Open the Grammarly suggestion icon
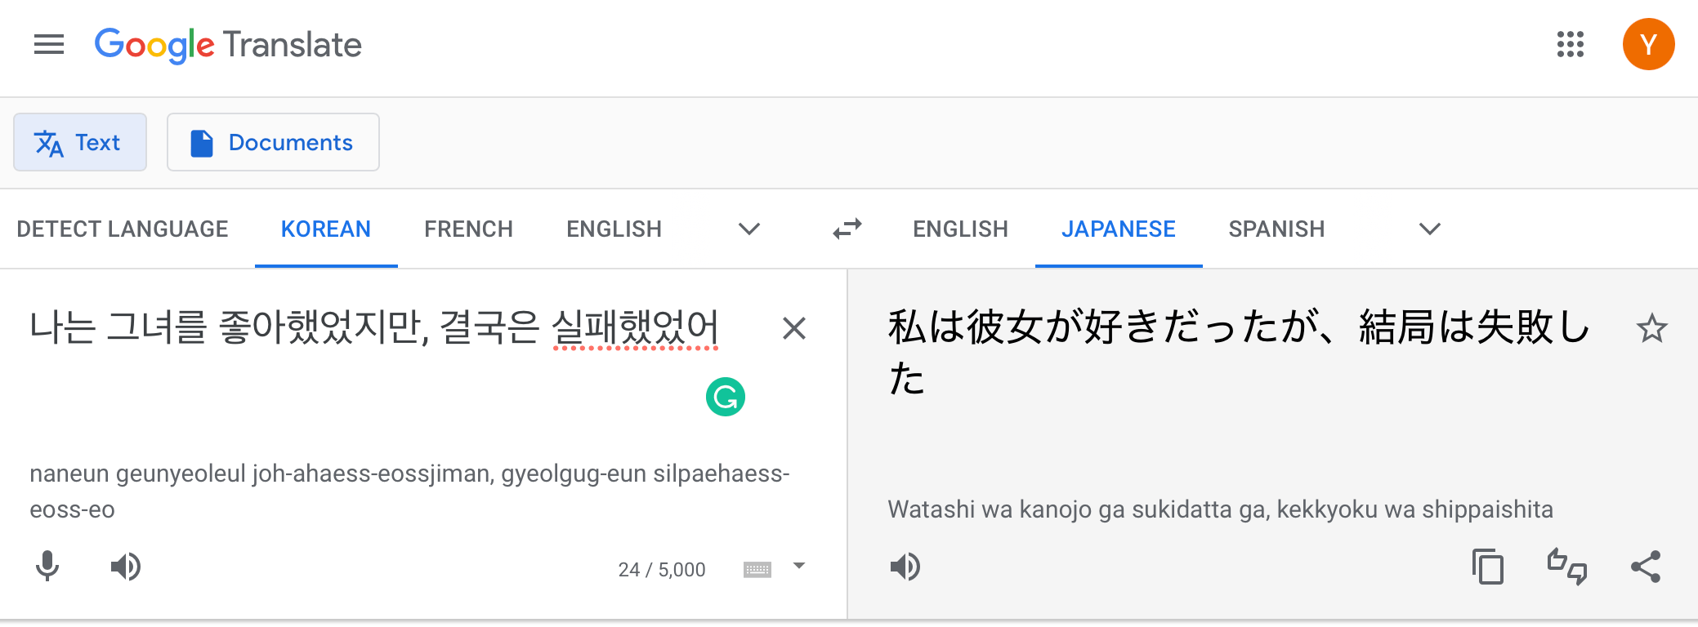 (x=726, y=396)
